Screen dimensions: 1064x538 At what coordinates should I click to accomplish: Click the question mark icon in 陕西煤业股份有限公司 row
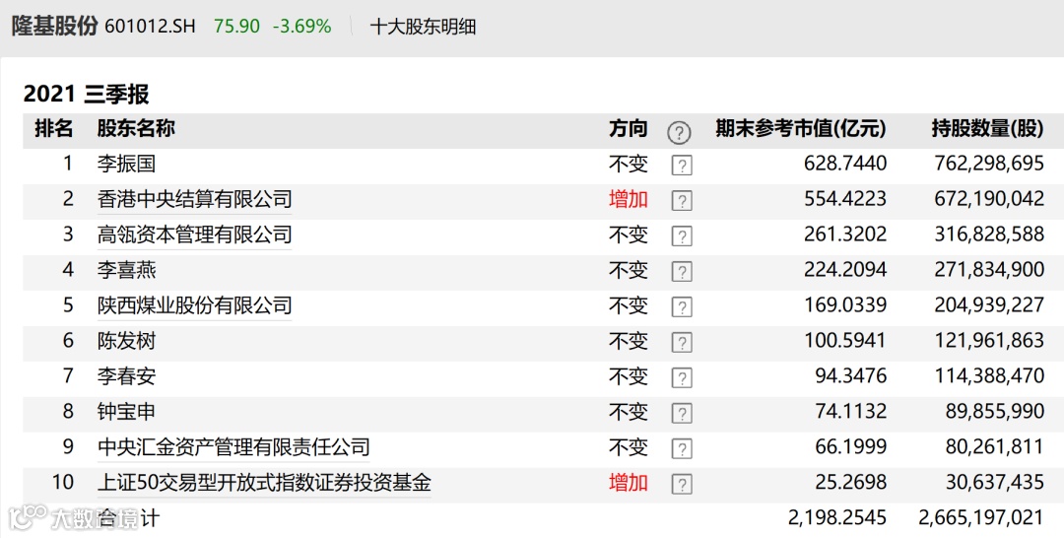(x=682, y=306)
